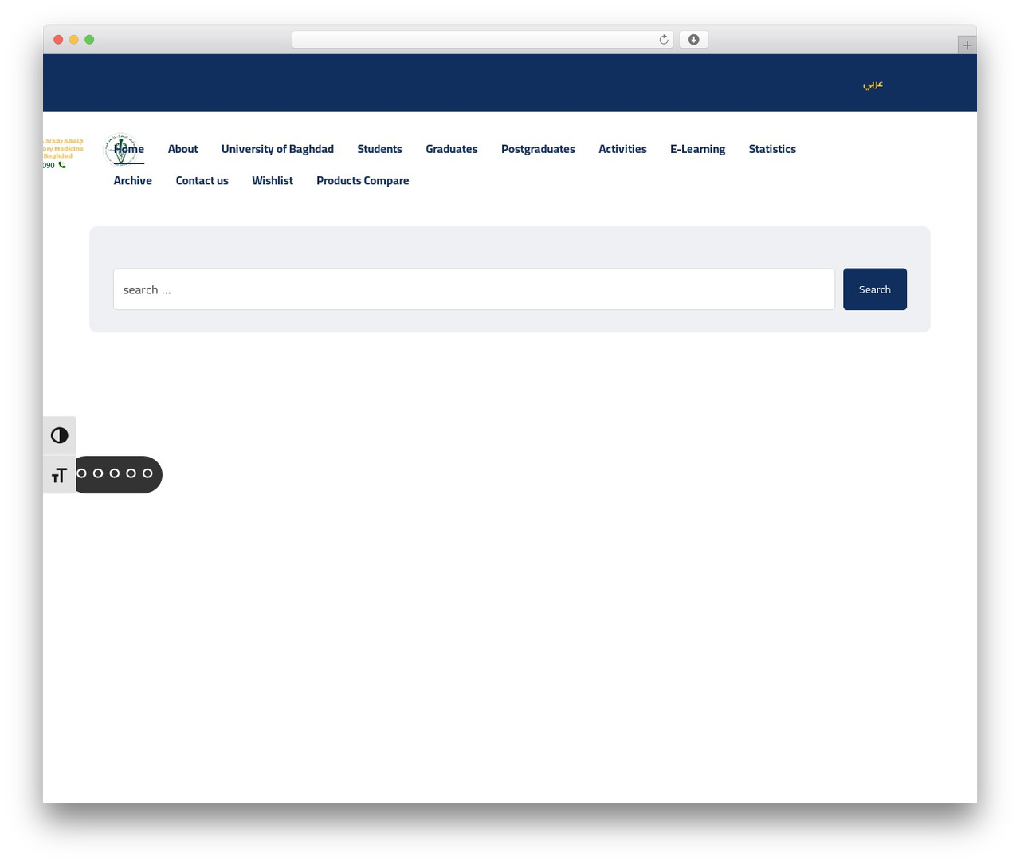Select the fourth slider dot
The image size is (1020, 864).
[x=131, y=473]
